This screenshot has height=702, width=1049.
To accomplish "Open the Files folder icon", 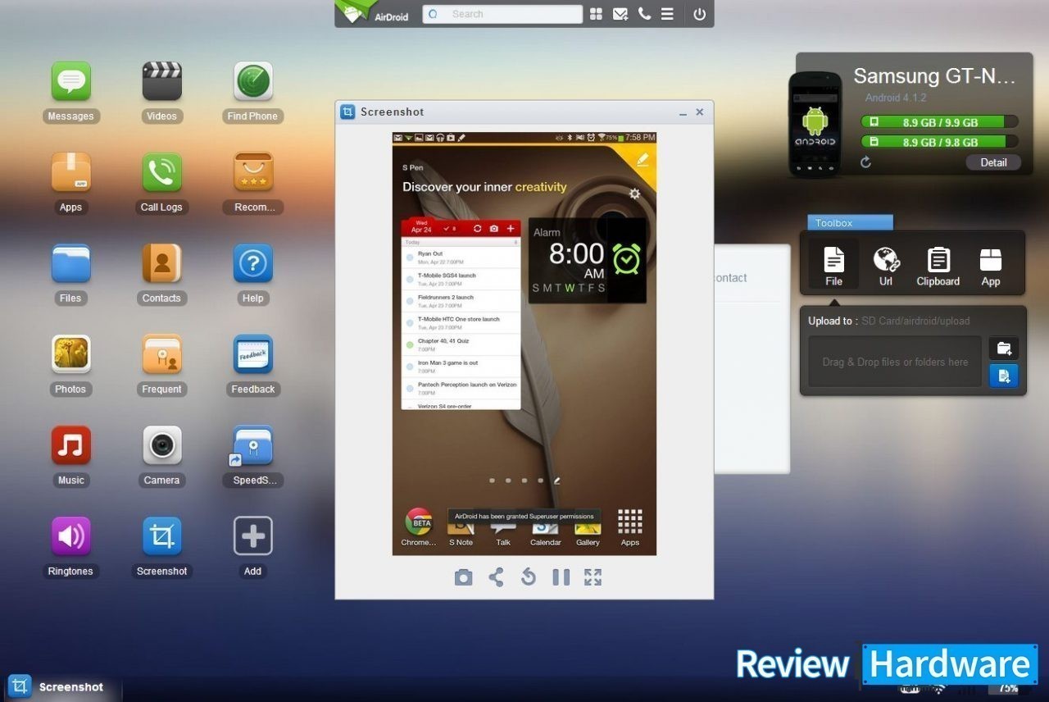I will pyautogui.click(x=71, y=263).
